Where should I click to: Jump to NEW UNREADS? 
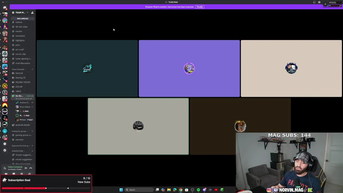click(23, 18)
